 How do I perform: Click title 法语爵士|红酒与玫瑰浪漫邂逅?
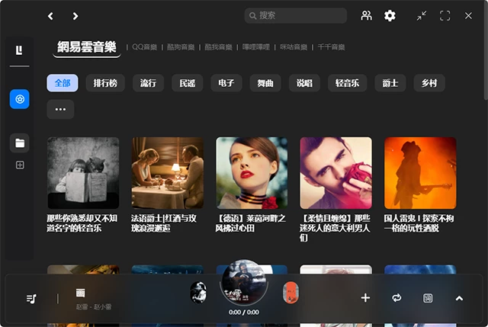164,223
